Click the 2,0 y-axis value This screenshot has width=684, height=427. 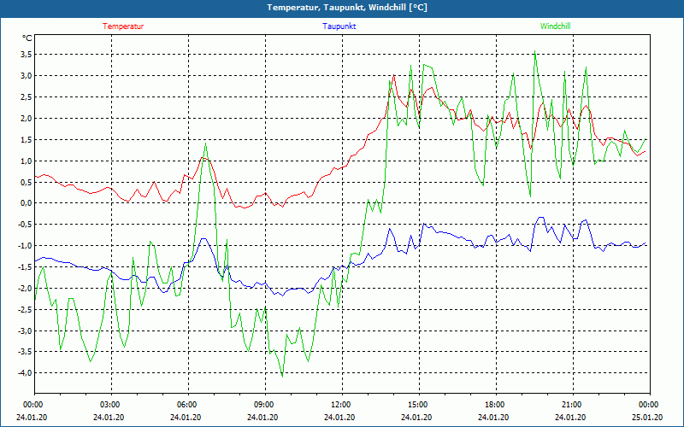(x=27, y=119)
